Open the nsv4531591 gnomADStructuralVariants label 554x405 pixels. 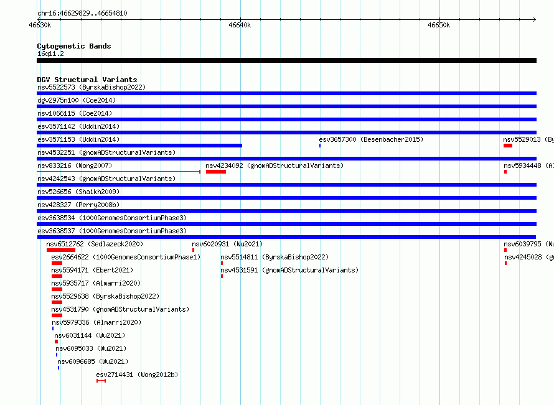[x=289, y=270]
